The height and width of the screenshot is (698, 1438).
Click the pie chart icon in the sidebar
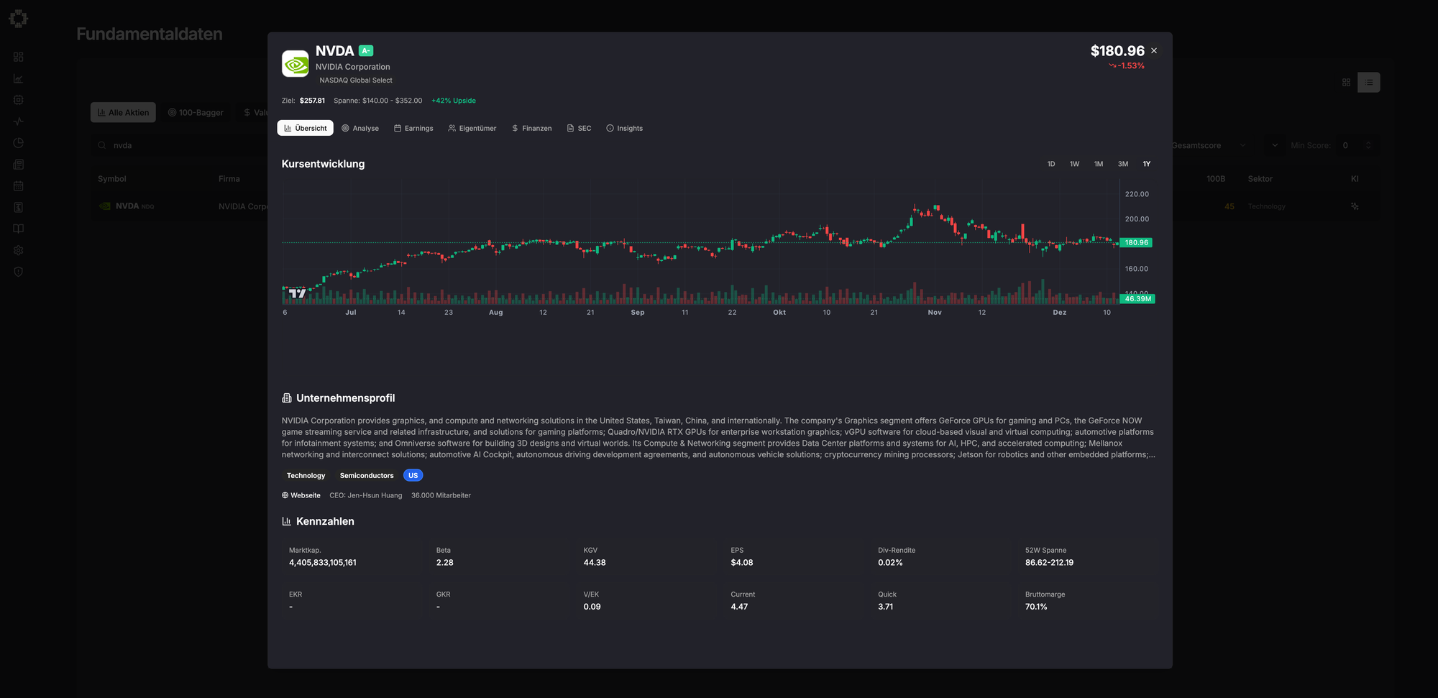[19, 143]
